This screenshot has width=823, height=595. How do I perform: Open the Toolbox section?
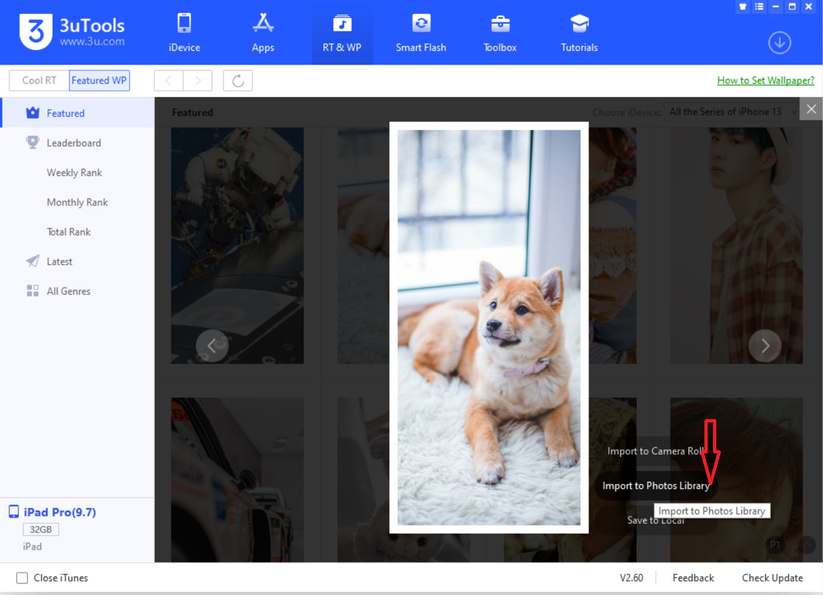tap(500, 33)
